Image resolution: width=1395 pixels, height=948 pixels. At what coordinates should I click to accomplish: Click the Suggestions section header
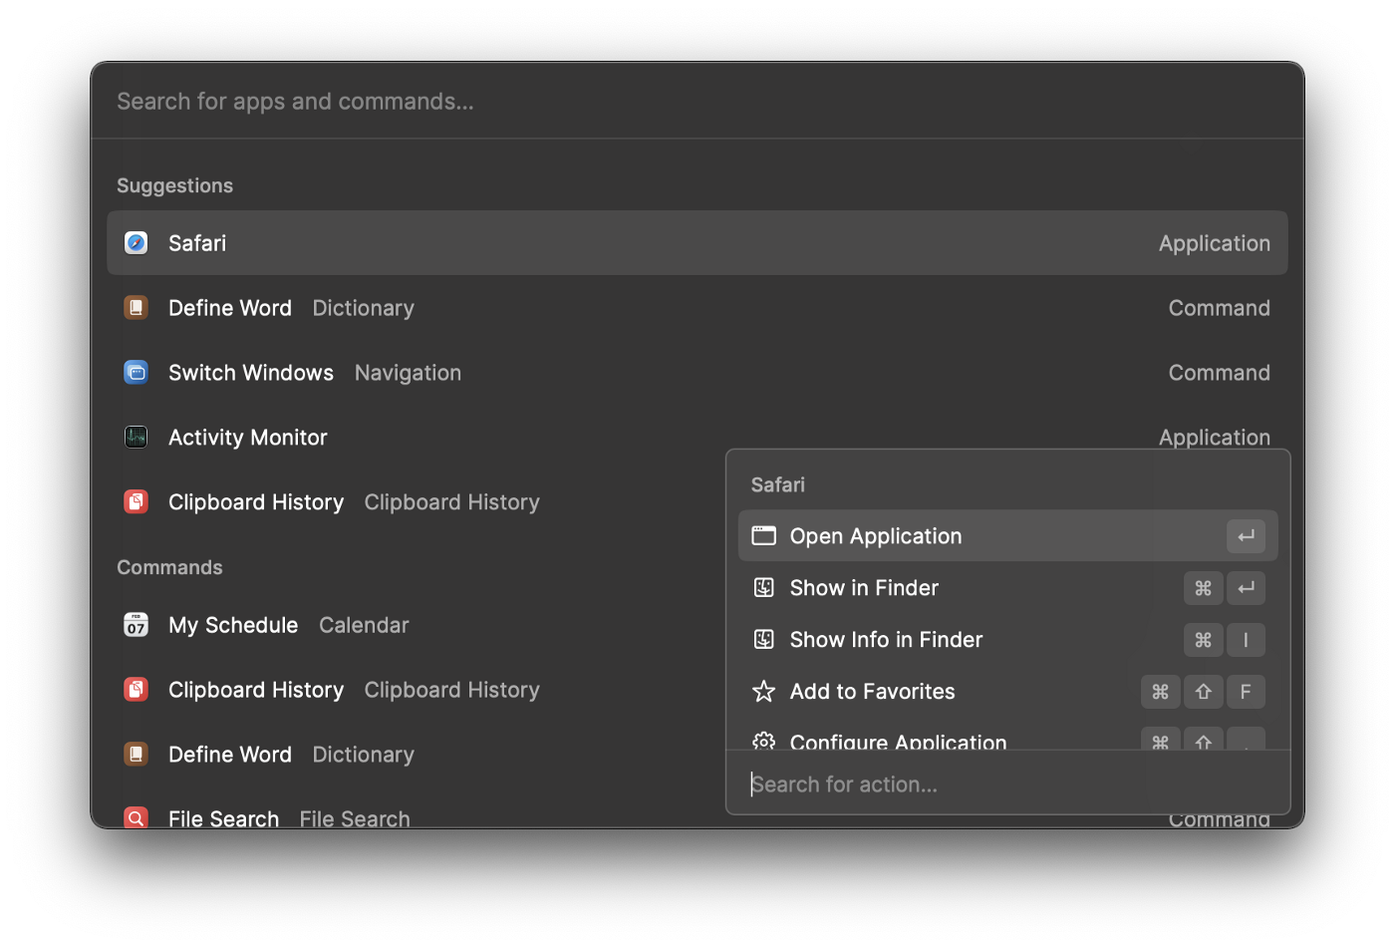(x=174, y=185)
